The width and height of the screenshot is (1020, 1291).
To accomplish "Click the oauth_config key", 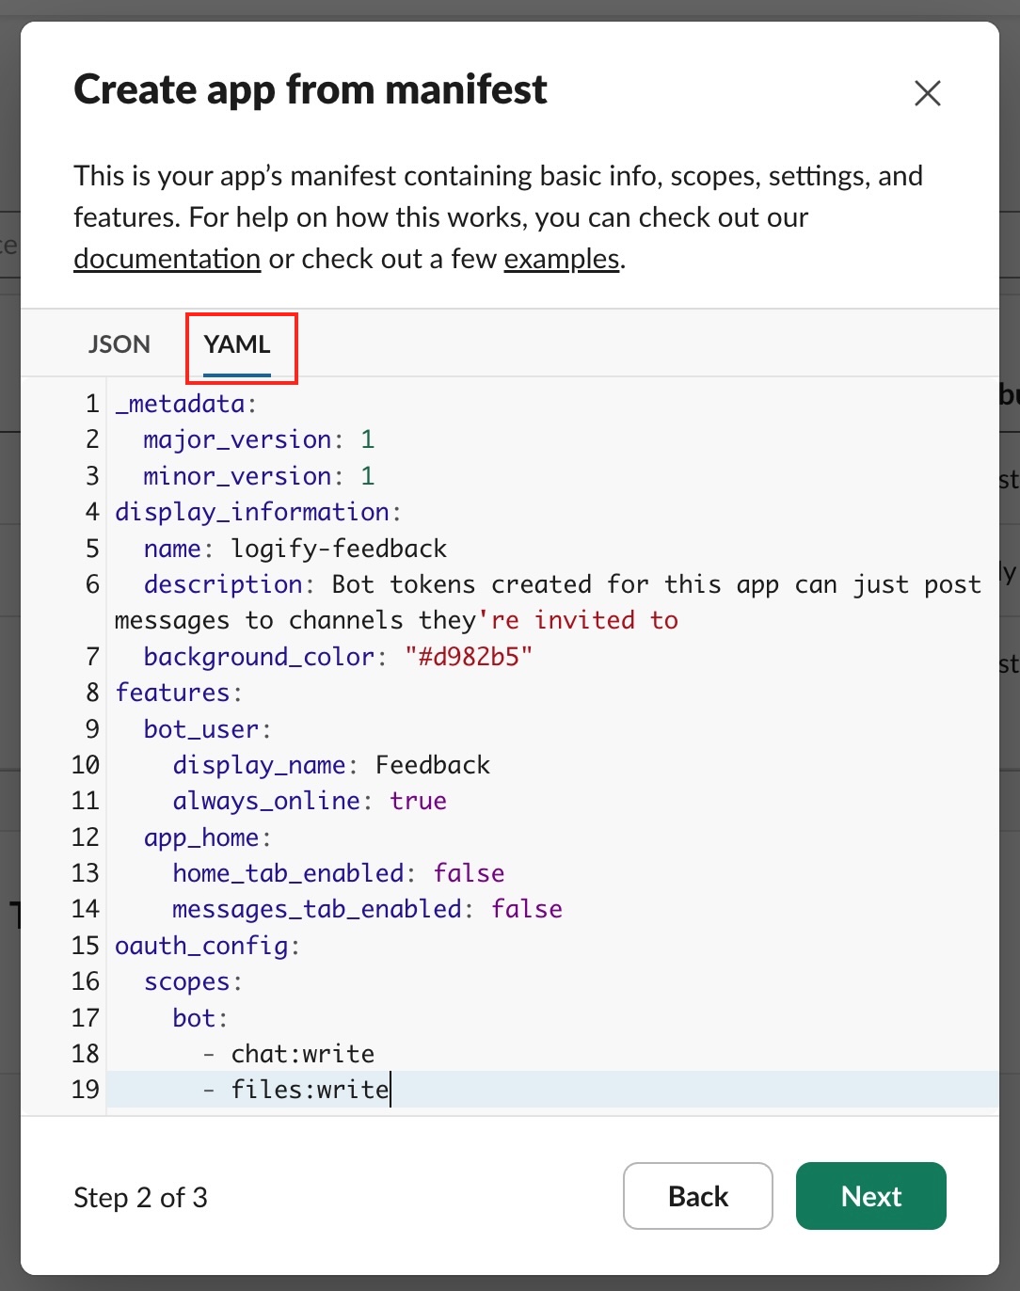I will click(x=201, y=946).
